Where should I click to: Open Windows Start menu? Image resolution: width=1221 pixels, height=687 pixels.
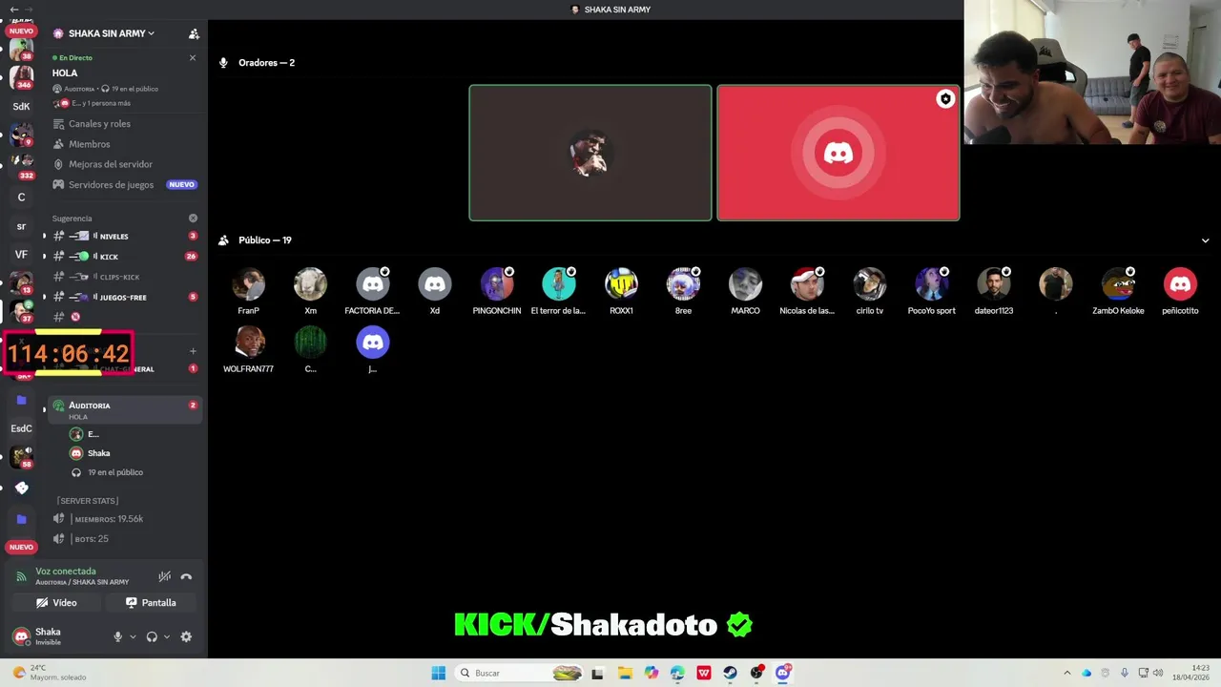coord(438,673)
